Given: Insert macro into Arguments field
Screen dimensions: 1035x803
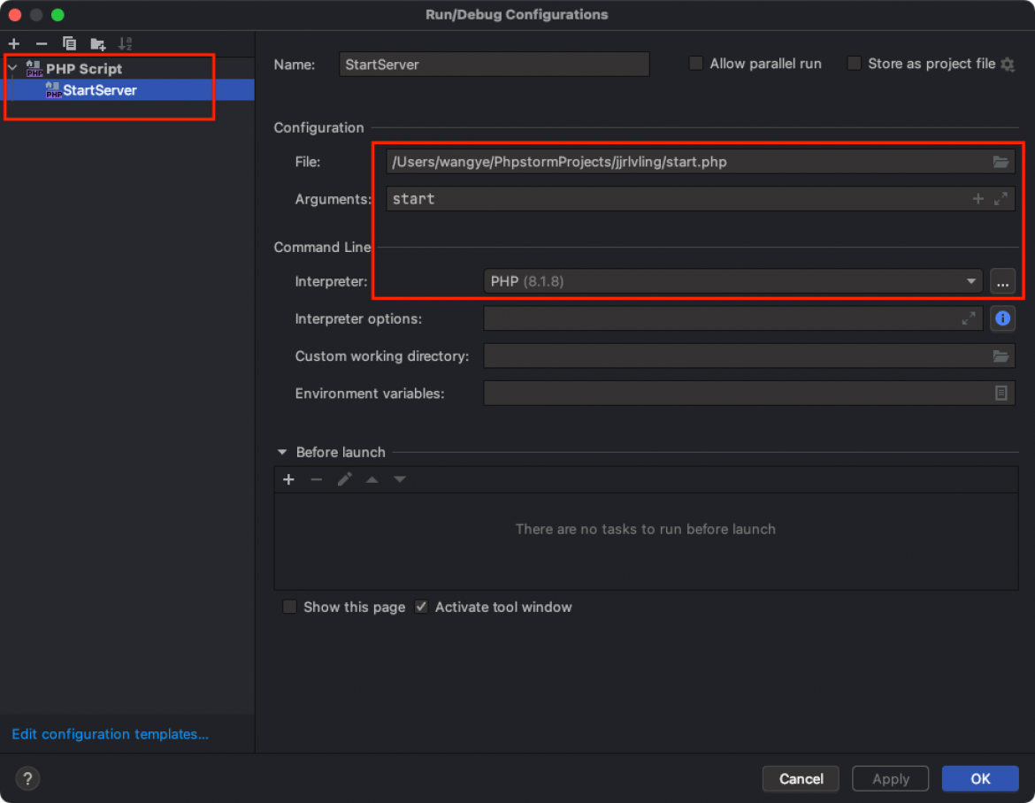Looking at the screenshot, I should (977, 199).
